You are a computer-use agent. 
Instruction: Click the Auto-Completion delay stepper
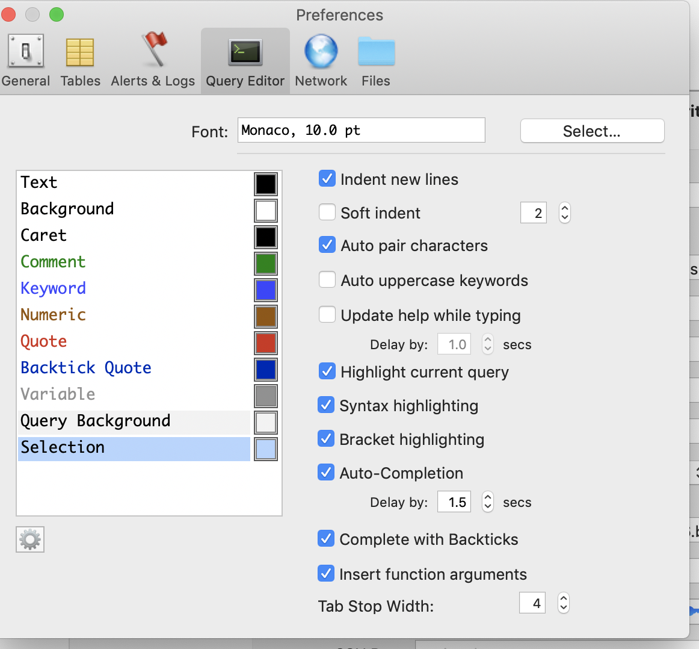[488, 502]
